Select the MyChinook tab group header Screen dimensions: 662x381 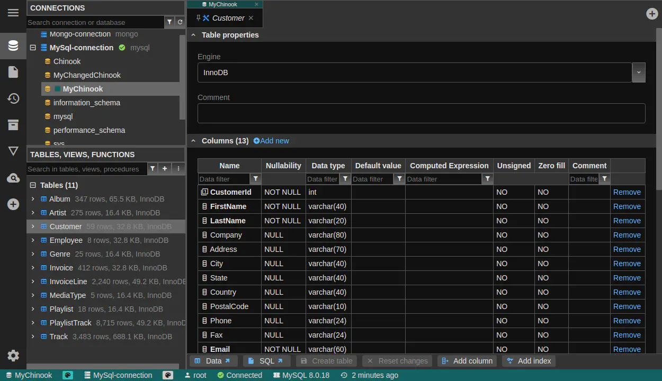pos(222,4)
